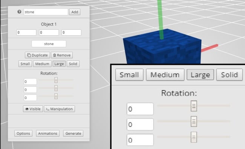Click the first rotation slider handle

56,80
